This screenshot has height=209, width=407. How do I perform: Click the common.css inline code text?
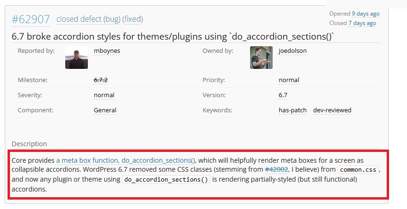click(358, 169)
